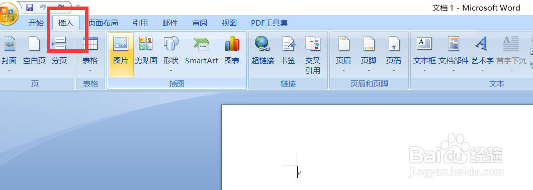533x190 pixels.
Task: Undo last action in quick access toolbar
Action: (x=43, y=7)
